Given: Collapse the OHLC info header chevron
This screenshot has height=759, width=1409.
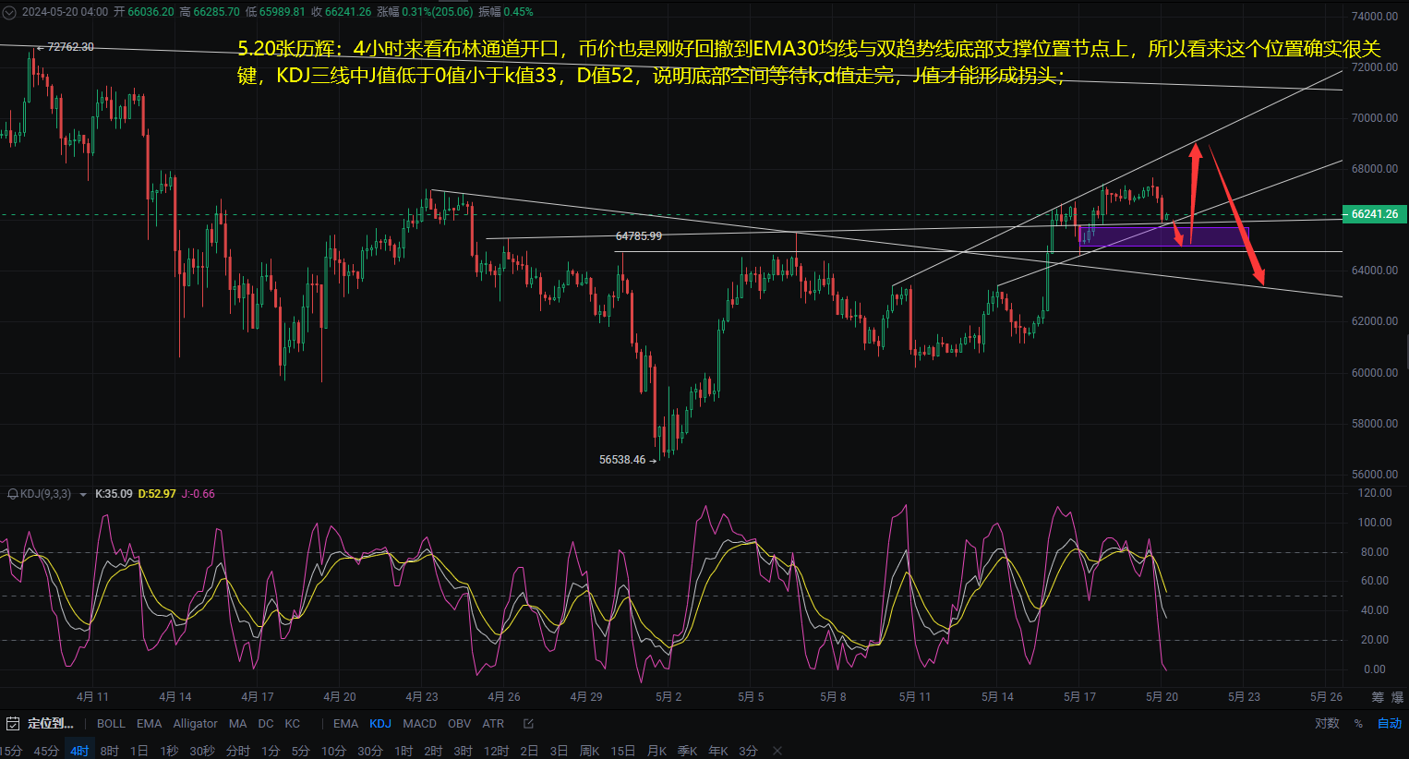Looking at the screenshot, I should (x=9, y=12).
